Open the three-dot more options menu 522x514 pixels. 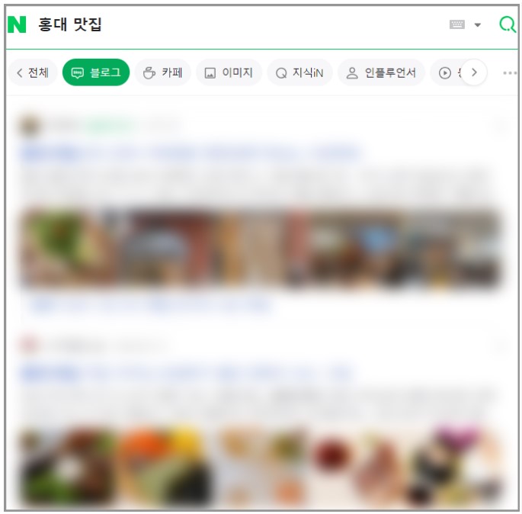pos(510,72)
